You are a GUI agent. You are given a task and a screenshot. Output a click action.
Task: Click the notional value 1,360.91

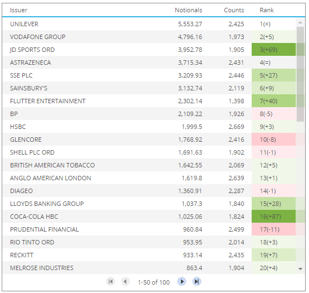pos(190,191)
